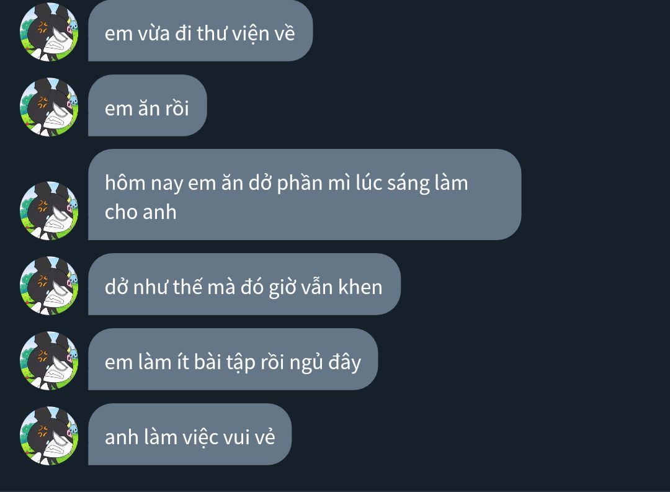Screen dimensions: 670x492
Task: Tap the avatar next to 'em ăn rồi'
Action: pyautogui.click(x=49, y=107)
